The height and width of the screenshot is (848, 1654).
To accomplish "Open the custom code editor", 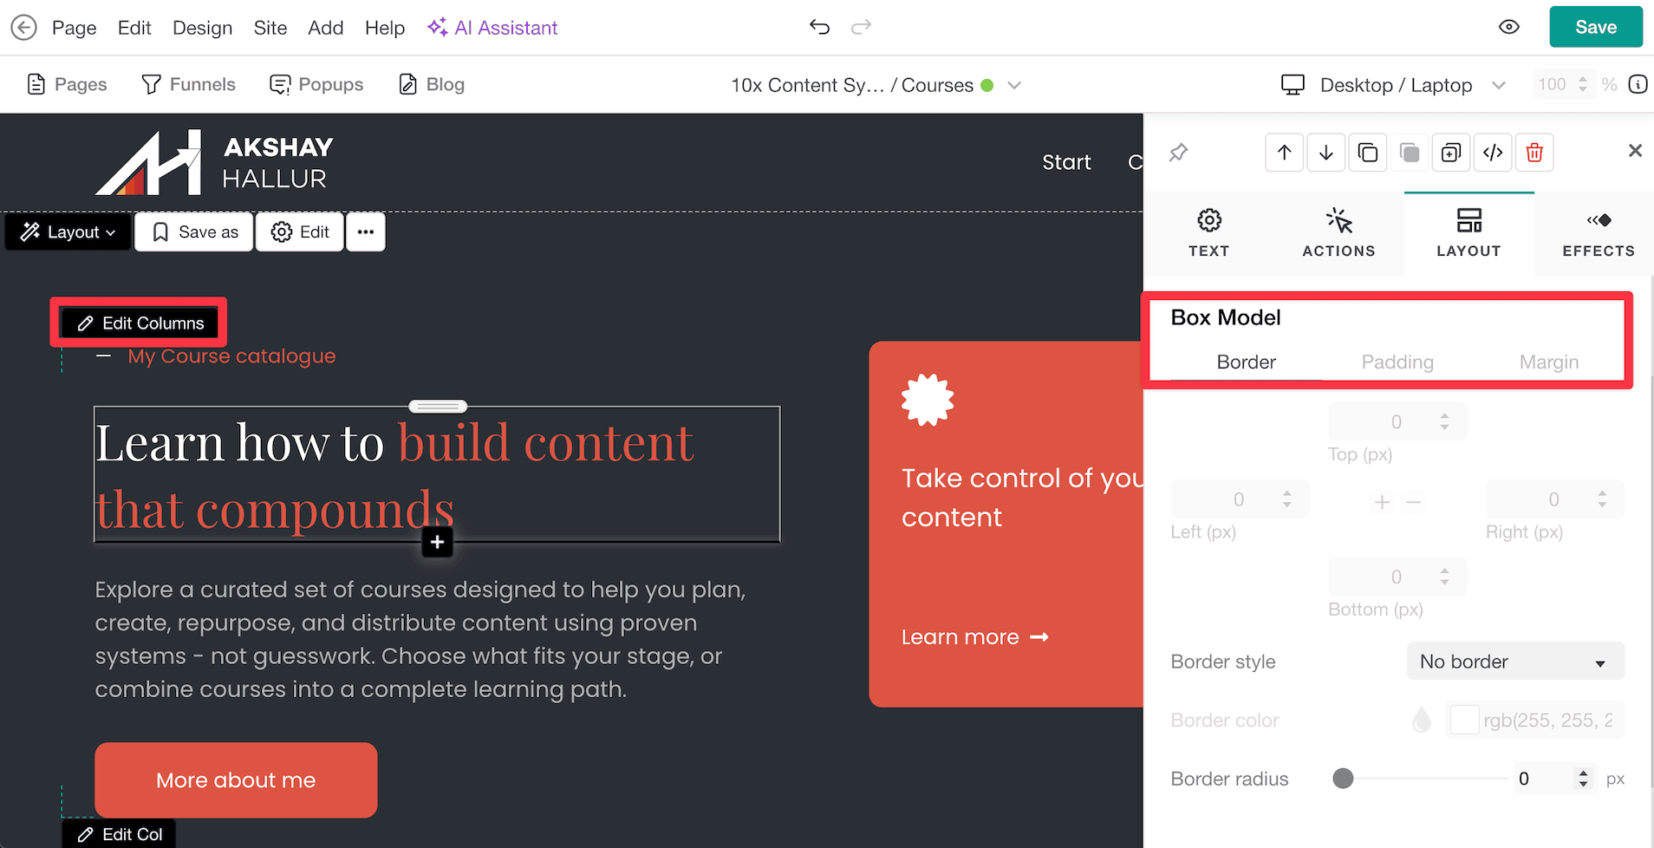I will pyautogui.click(x=1493, y=152).
